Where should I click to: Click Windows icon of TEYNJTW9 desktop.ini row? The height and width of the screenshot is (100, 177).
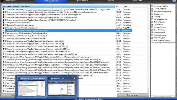click(x=4, y=73)
